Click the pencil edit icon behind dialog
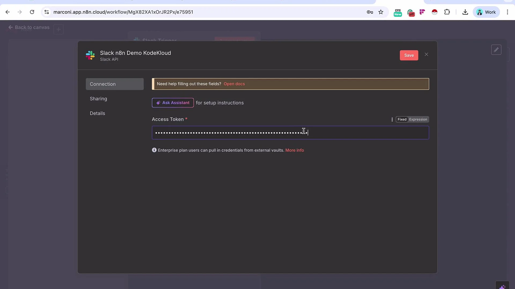The width and height of the screenshot is (515, 289). coord(496,50)
